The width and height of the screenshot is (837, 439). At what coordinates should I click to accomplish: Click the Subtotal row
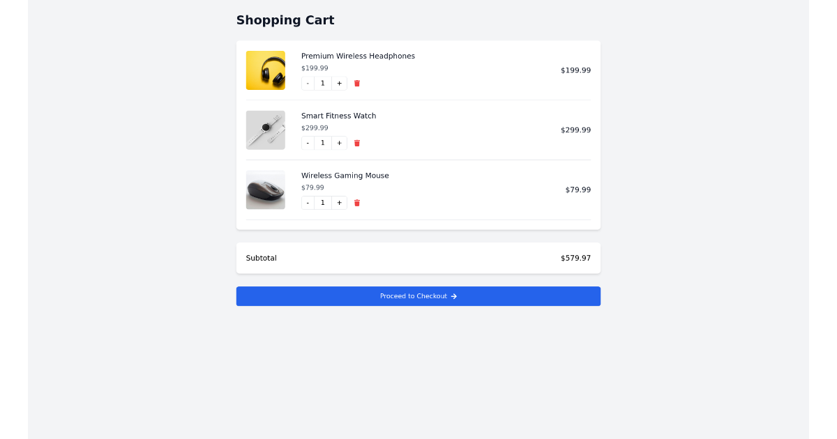(418, 258)
